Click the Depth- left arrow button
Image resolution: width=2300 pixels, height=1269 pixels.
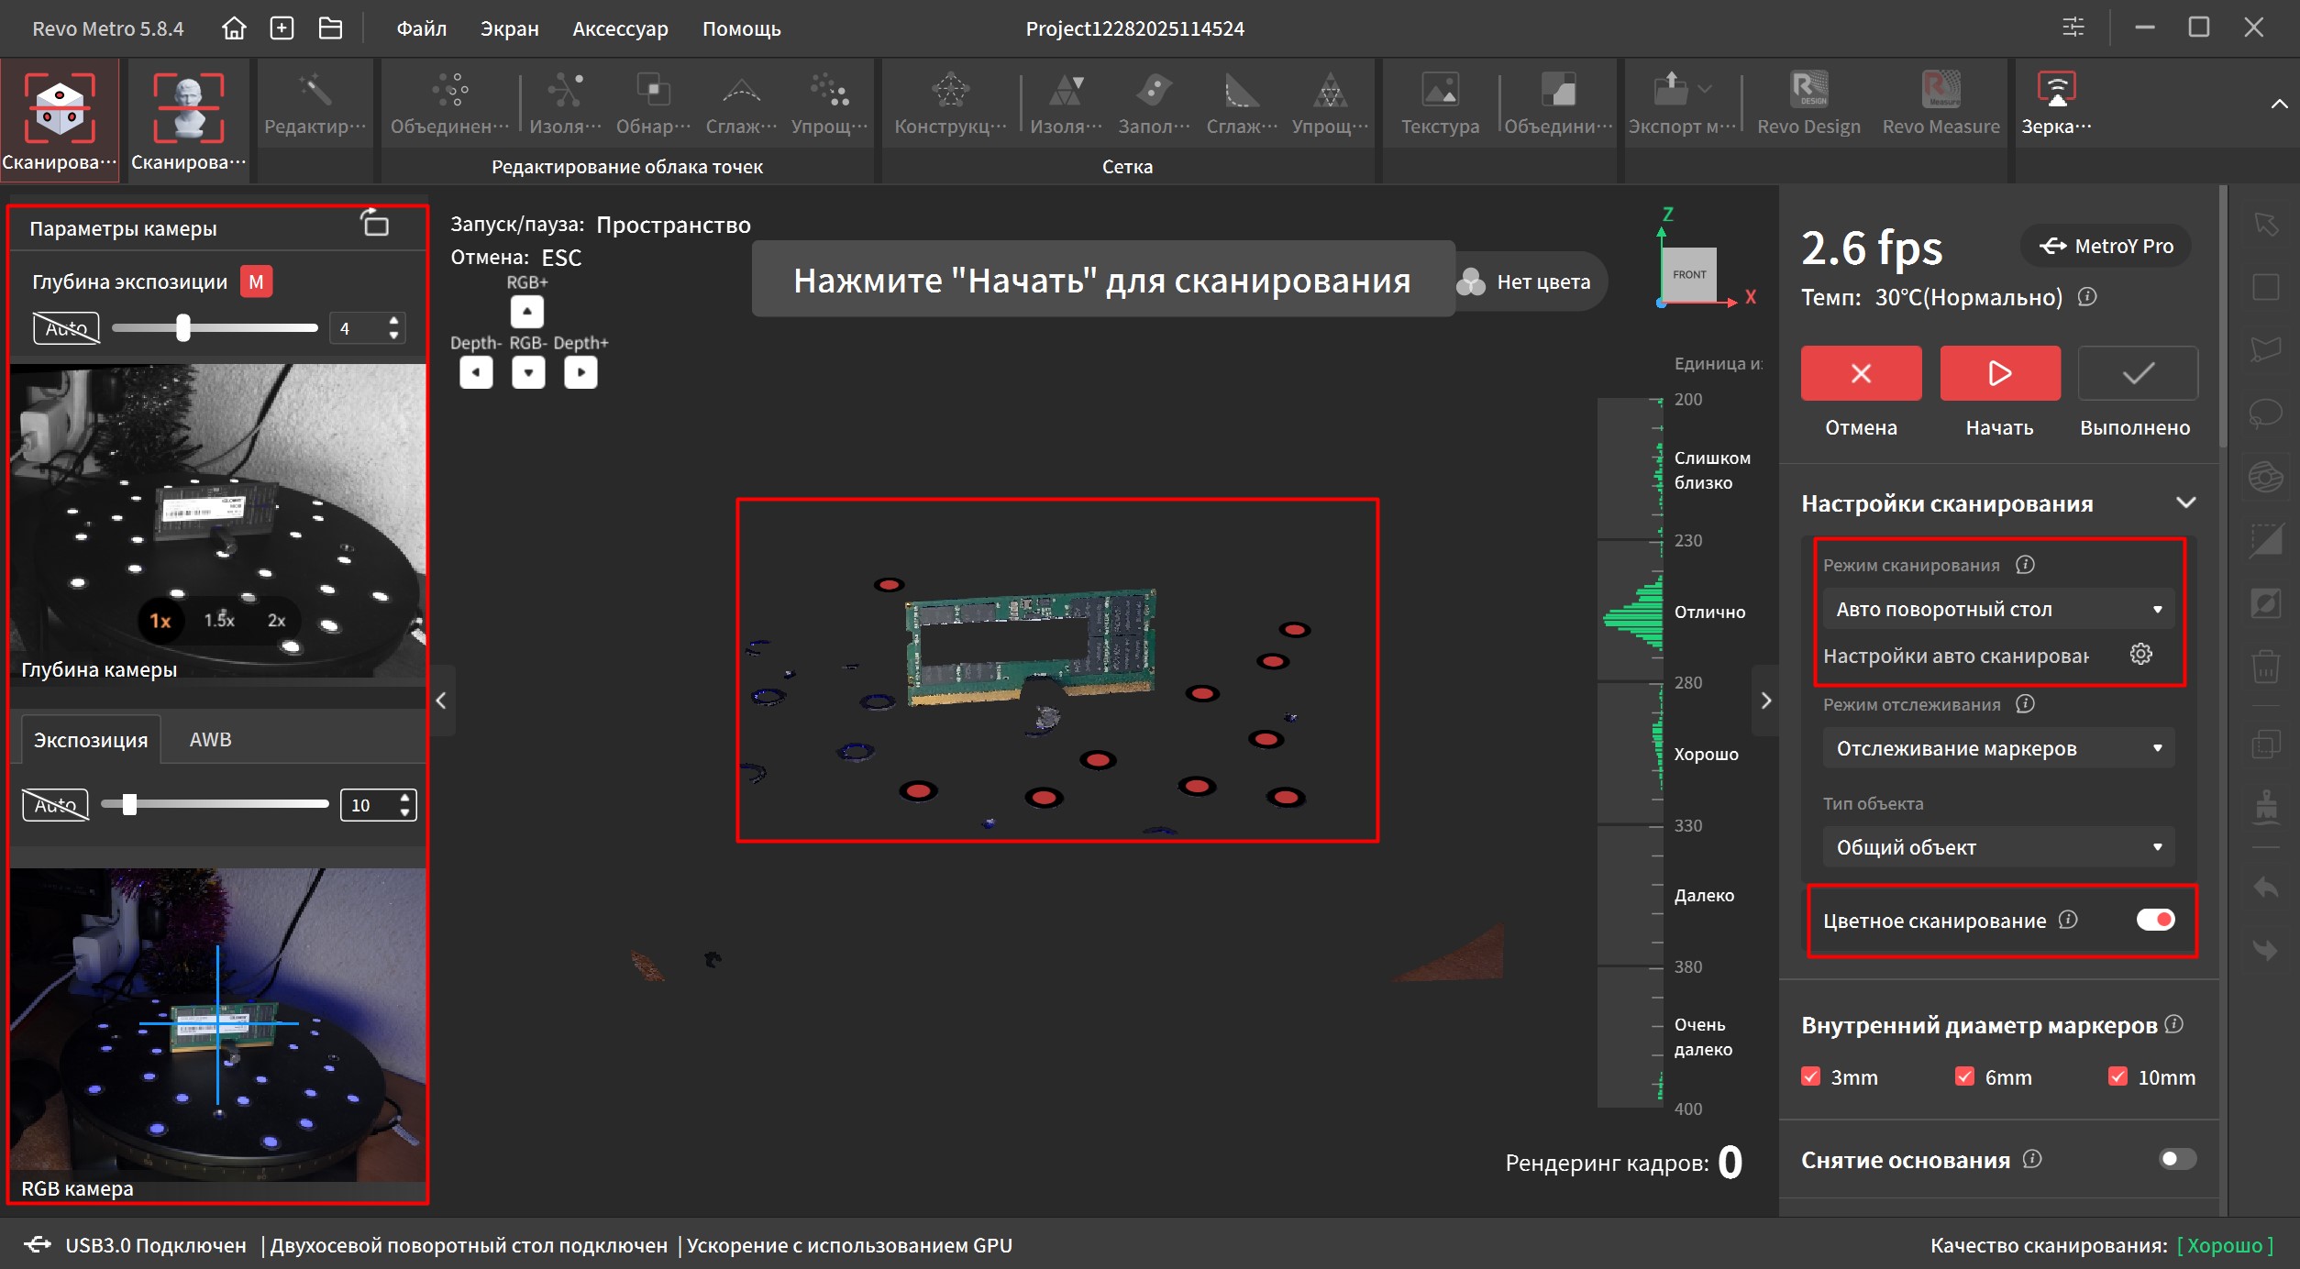pyautogui.click(x=476, y=372)
